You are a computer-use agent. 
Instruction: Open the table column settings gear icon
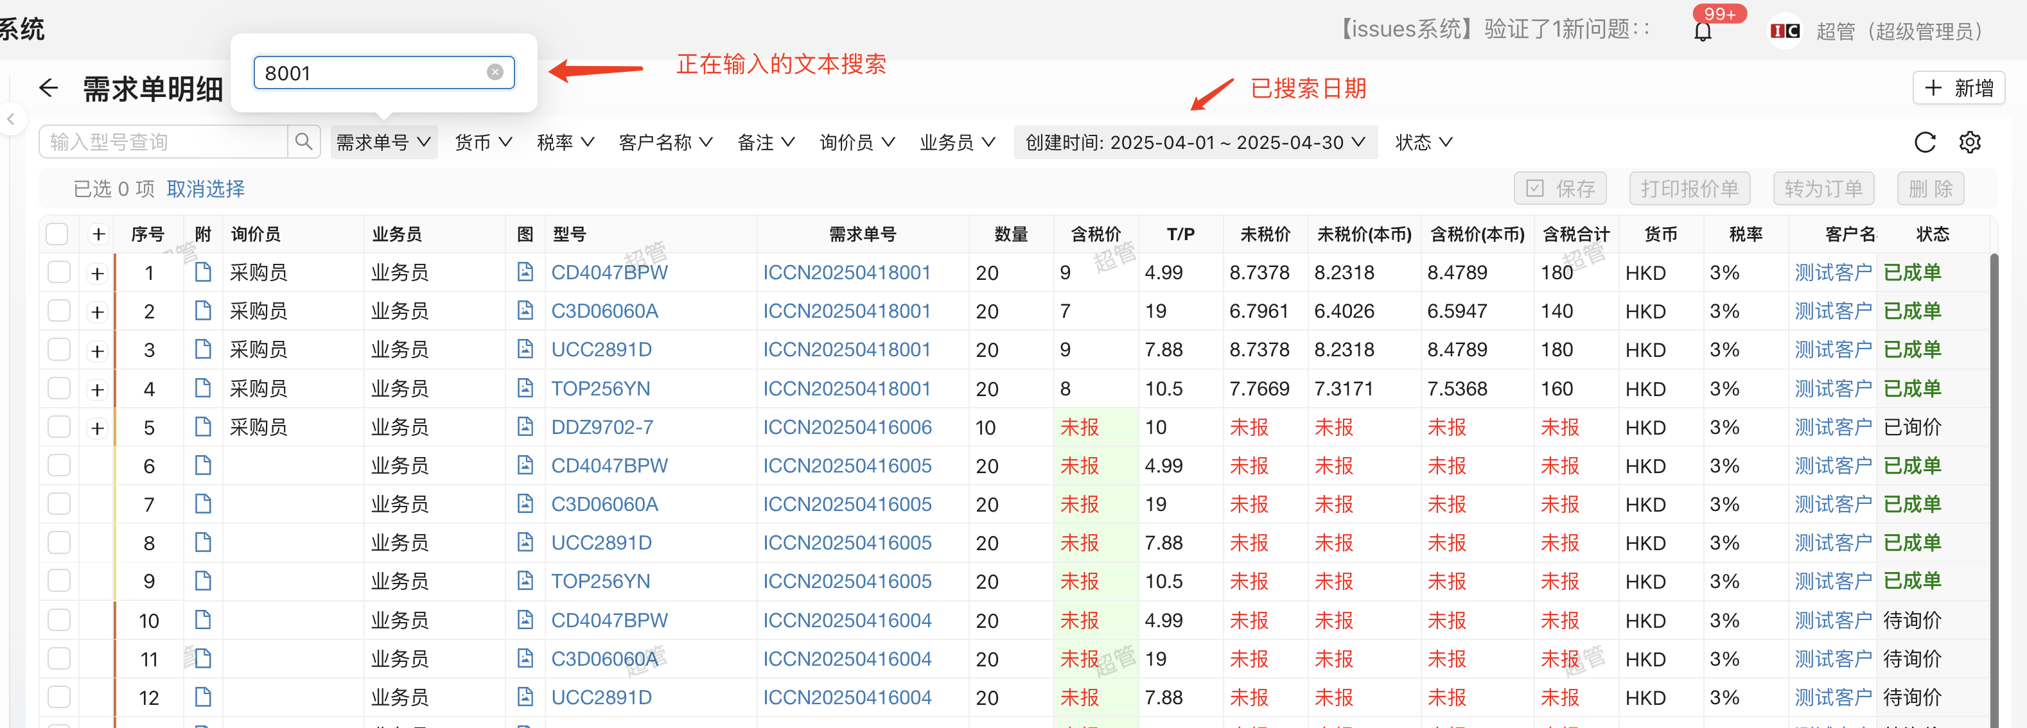coord(1971,143)
